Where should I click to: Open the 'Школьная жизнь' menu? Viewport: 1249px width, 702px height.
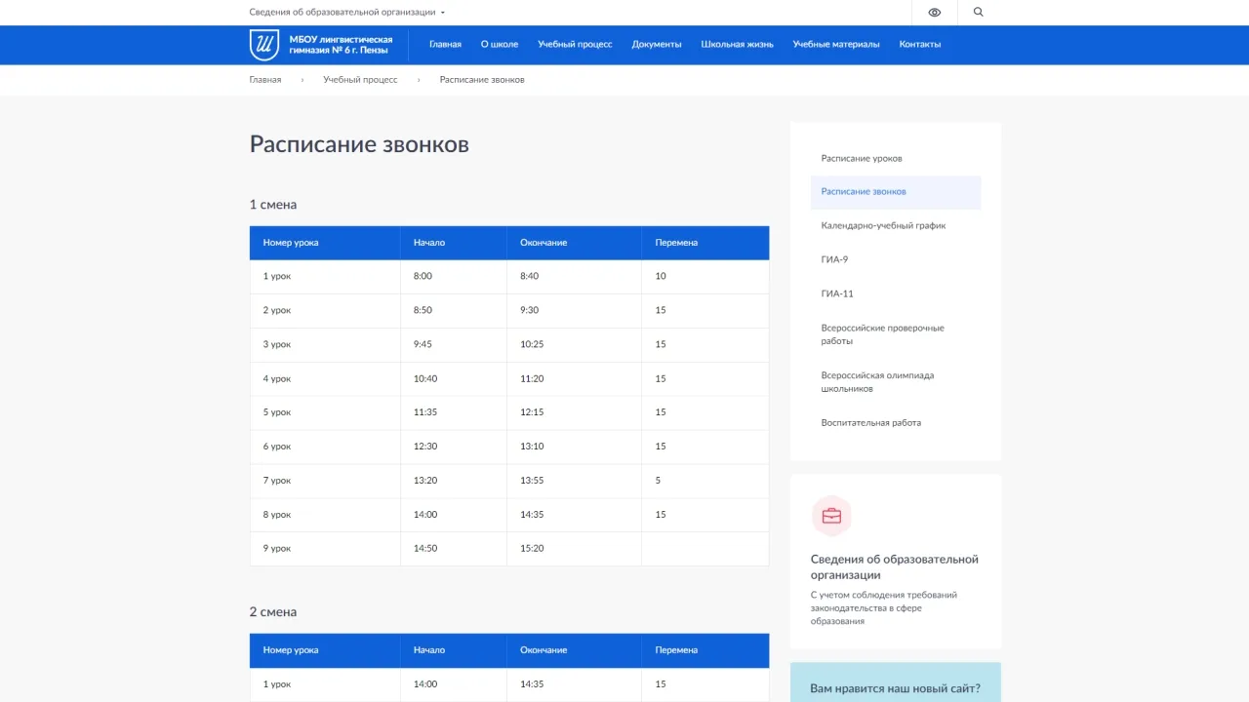click(737, 45)
